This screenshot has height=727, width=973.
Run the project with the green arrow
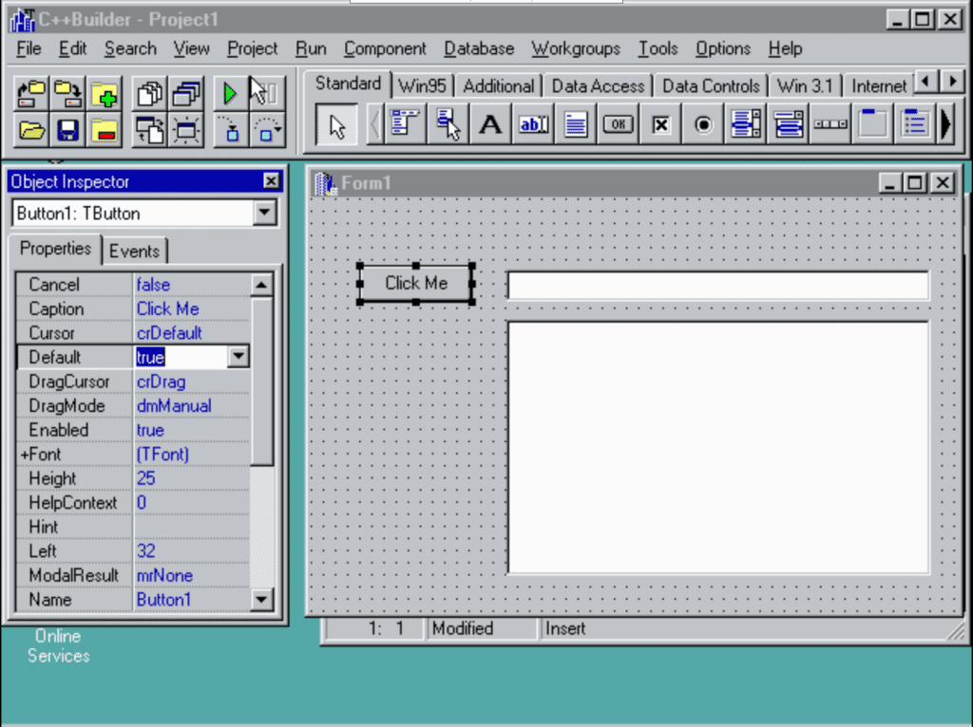[230, 94]
